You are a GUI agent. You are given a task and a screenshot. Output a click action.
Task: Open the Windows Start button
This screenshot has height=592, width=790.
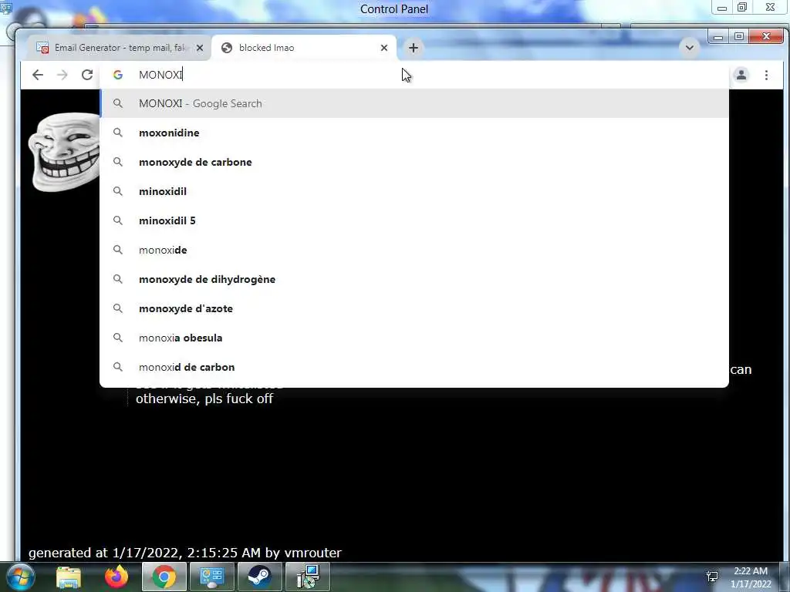(19, 577)
